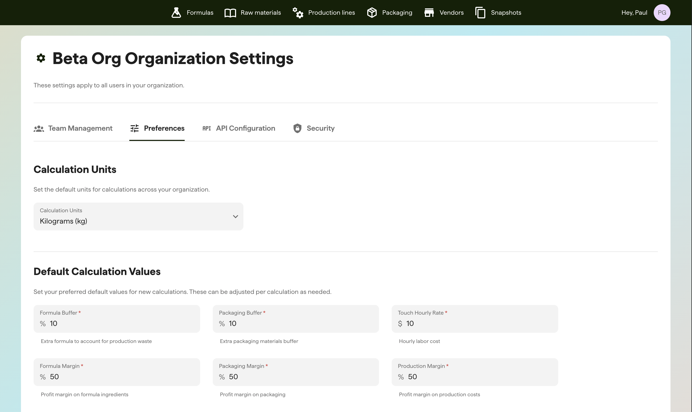Click the PG avatar in top right
Viewport: 692px width, 412px height.
click(662, 12)
